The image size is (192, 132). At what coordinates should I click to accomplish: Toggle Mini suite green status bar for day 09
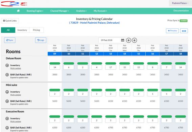pyautogui.click(x=55, y=90)
